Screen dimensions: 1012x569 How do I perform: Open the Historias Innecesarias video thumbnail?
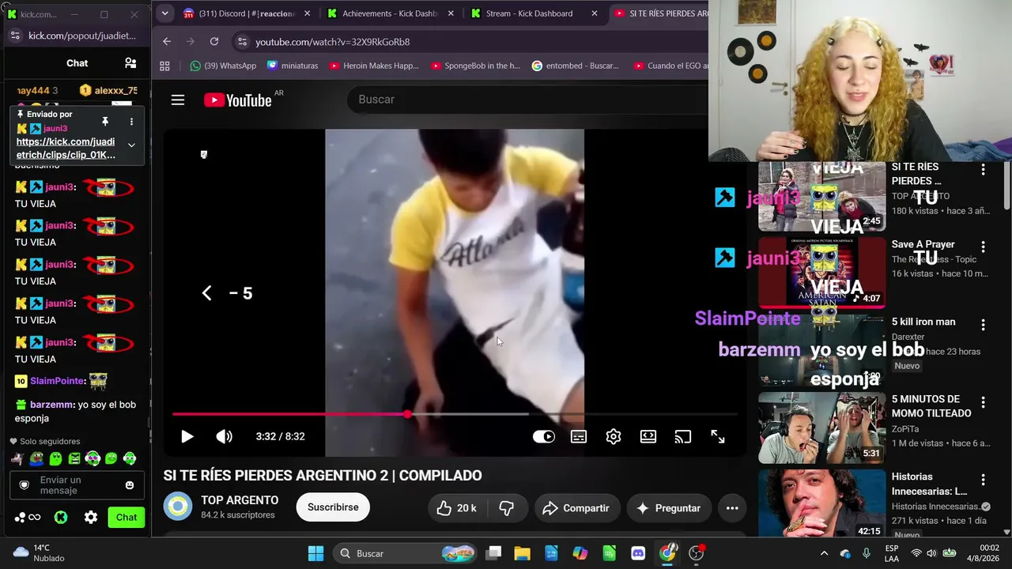[822, 504]
